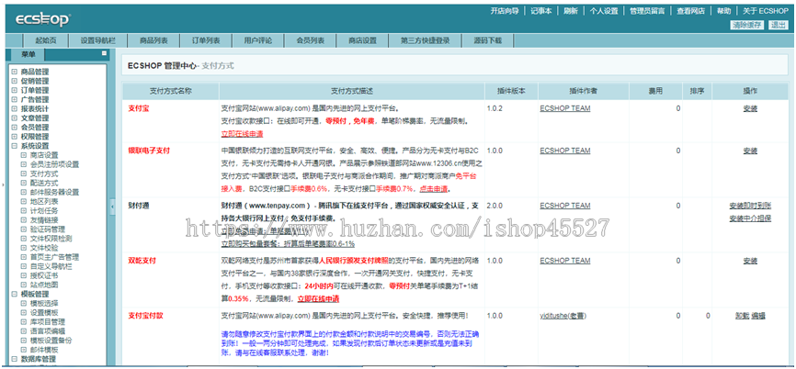Open 友情链接 in the sidebar
Screen dimensions: 796x369
click(x=44, y=220)
